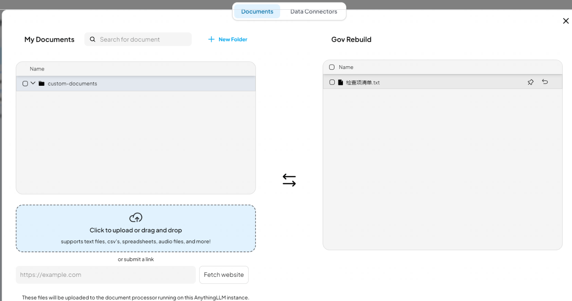
Task: Click the Gov Rebuild workspace heading
Action: (351, 39)
